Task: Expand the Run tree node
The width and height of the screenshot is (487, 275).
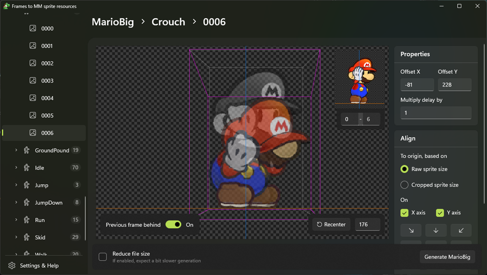Action: pos(16,220)
